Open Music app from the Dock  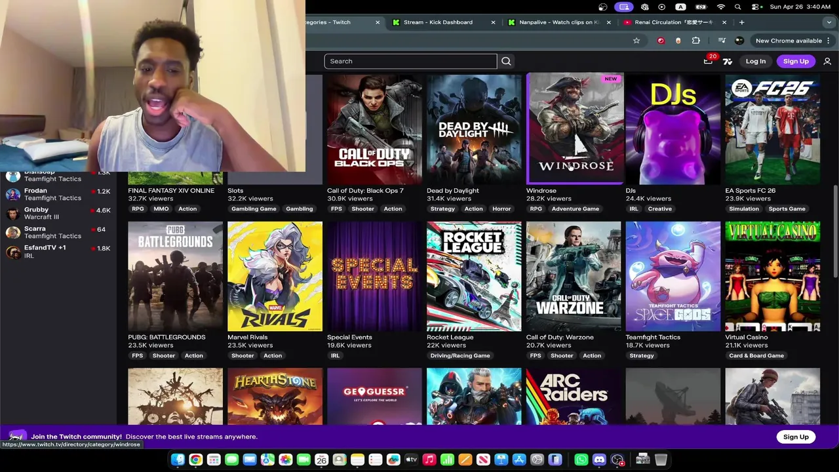pos(429,460)
